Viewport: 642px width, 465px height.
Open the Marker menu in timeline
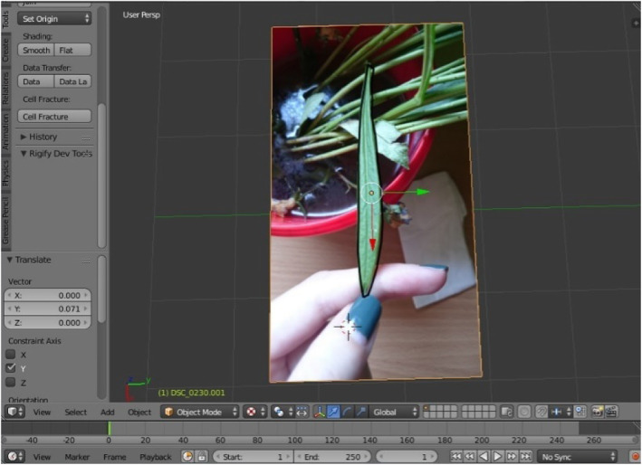click(77, 457)
